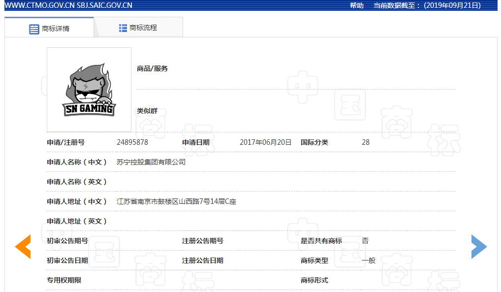
Task: Click the 初审公告日期 label
Action: click(x=67, y=260)
